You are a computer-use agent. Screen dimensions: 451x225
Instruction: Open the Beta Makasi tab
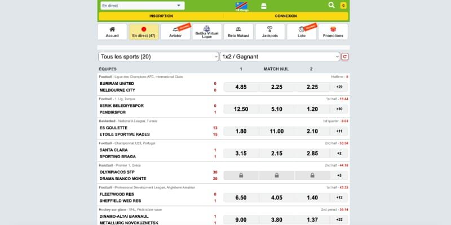(x=238, y=32)
